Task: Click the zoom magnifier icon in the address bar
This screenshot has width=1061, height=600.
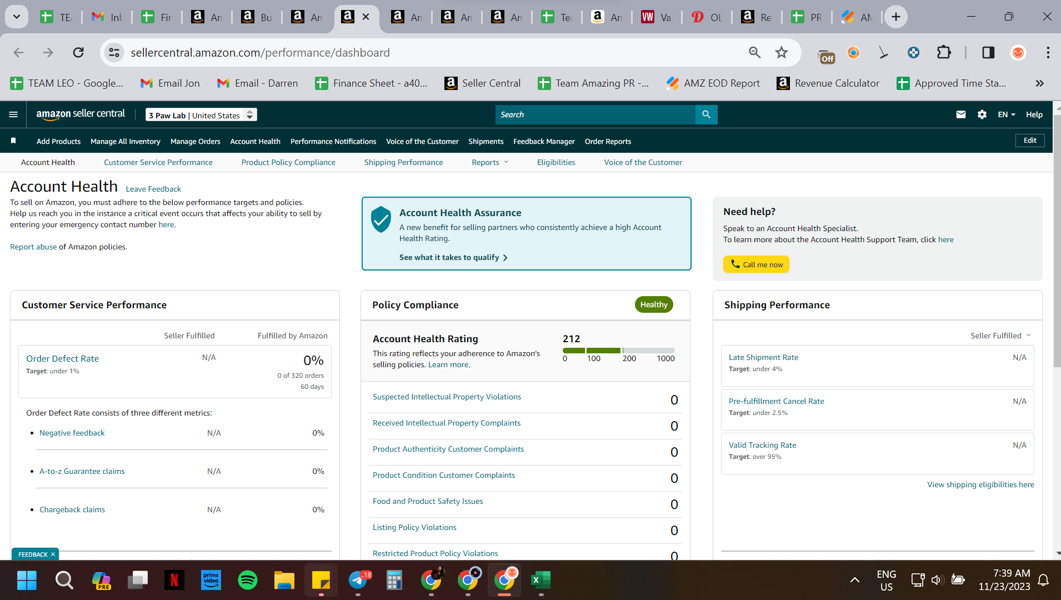Action: coord(754,52)
